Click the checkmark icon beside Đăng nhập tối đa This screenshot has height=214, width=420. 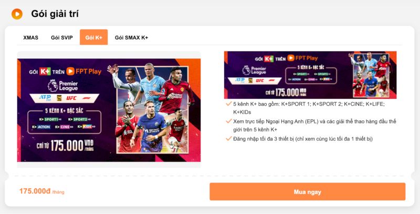coord(228,139)
